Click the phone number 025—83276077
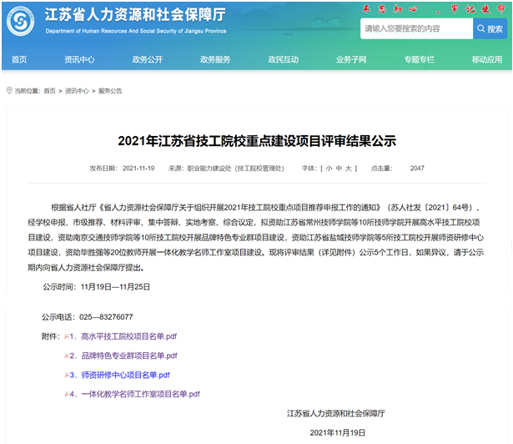Viewport: 513px width, 444px height. coord(106,317)
